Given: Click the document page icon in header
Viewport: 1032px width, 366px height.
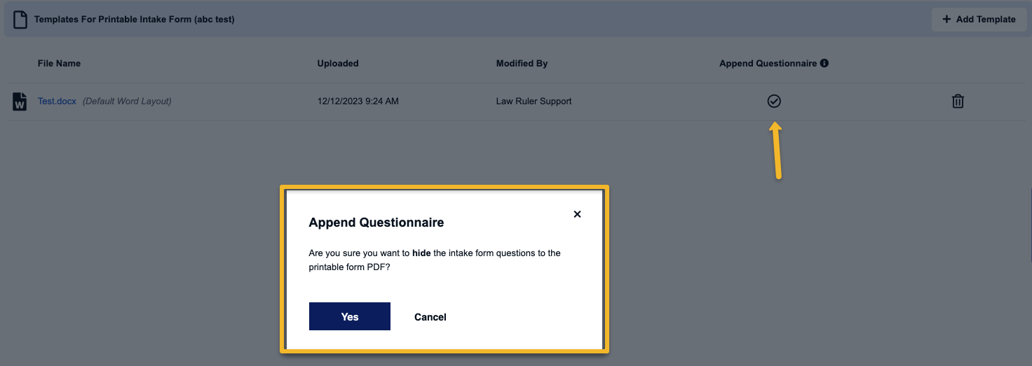Looking at the screenshot, I should (21, 19).
